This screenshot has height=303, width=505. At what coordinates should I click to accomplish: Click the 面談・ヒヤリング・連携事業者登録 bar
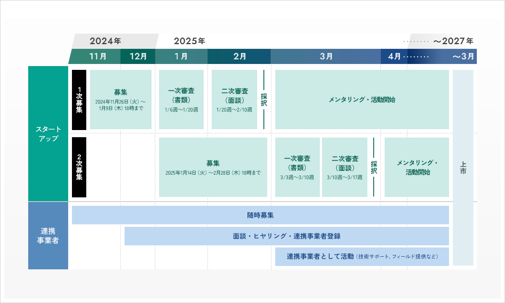287,236
